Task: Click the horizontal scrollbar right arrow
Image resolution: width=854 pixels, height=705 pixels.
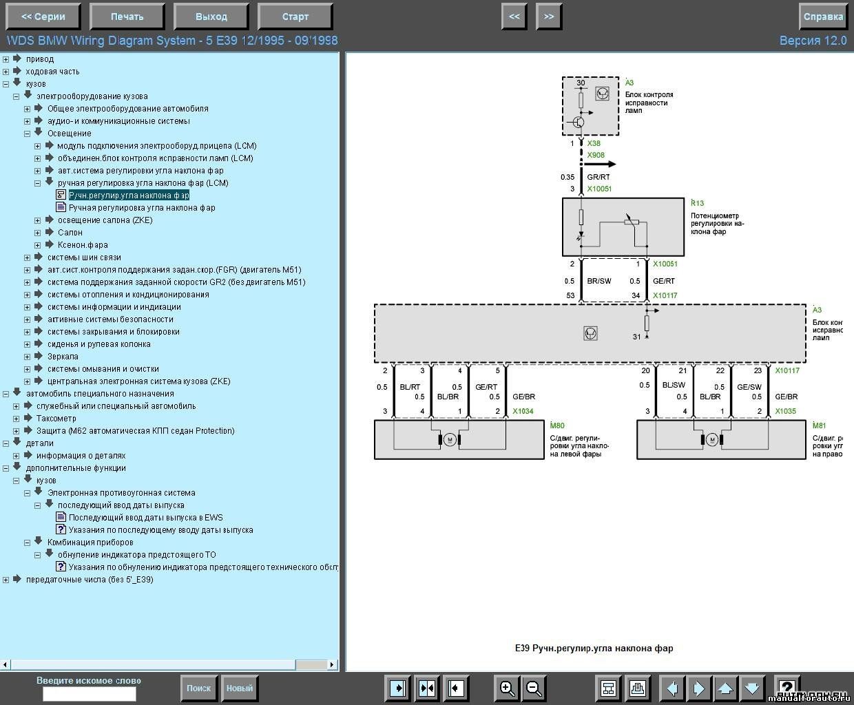Action: [333, 664]
